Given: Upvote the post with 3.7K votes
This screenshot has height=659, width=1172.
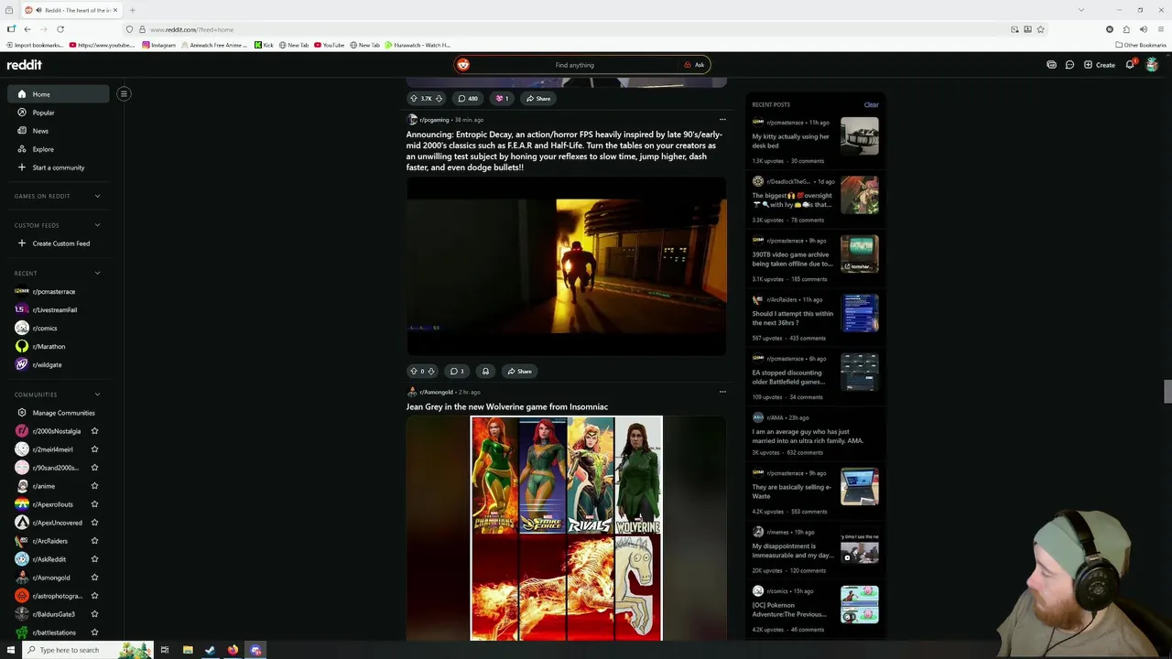Looking at the screenshot, I should click(x=414, y=98).
